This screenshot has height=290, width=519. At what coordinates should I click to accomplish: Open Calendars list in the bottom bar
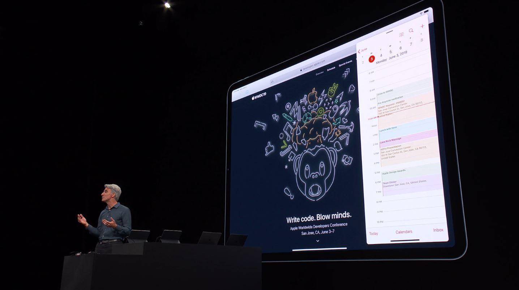click(x=404, y=232)
